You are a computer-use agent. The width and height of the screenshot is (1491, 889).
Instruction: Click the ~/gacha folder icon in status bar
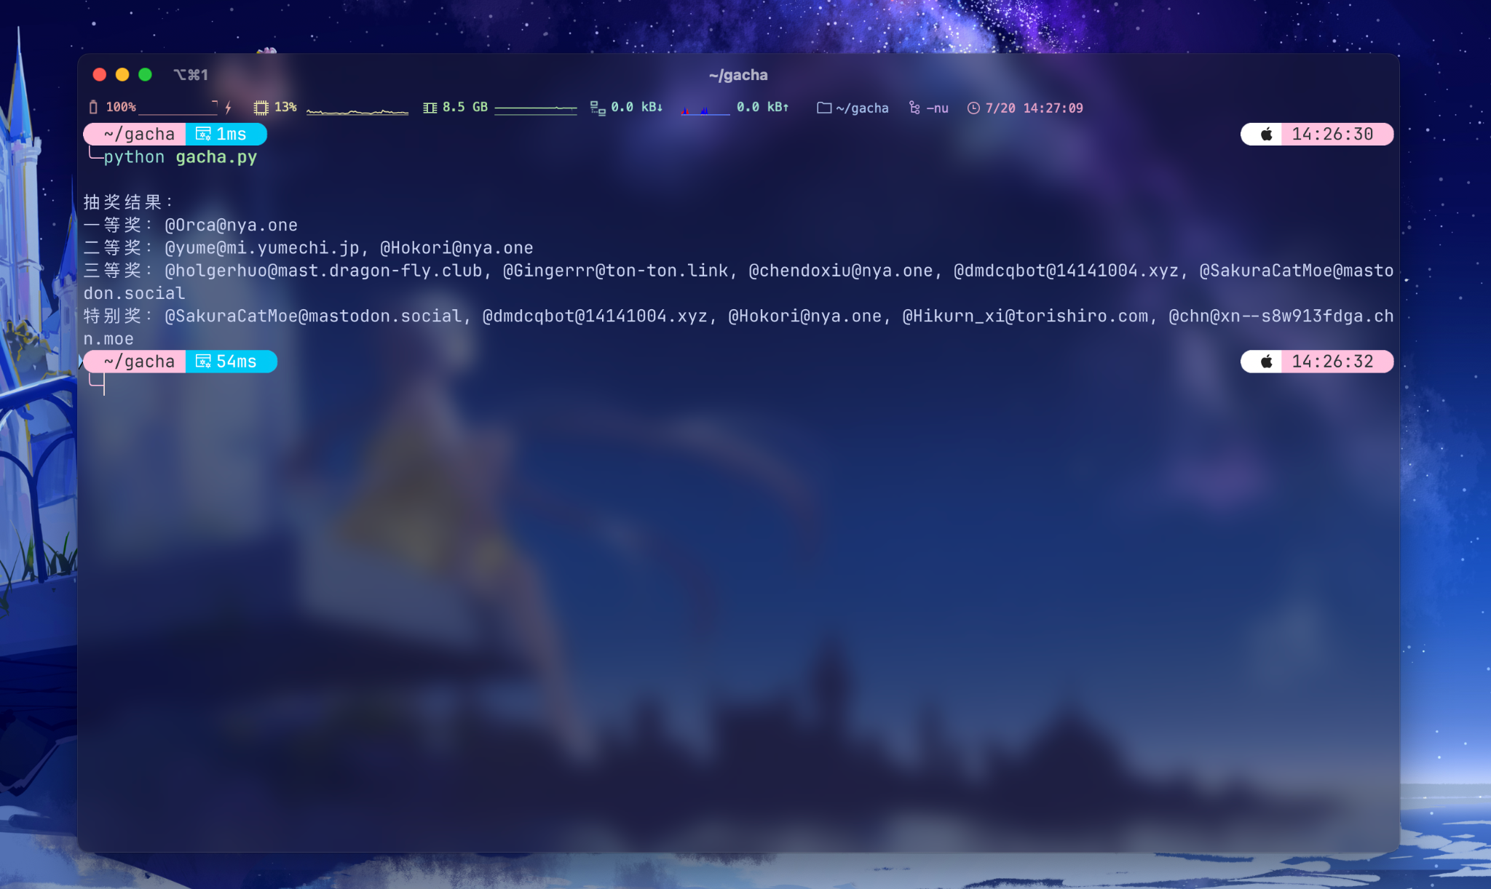click(824, 108)
